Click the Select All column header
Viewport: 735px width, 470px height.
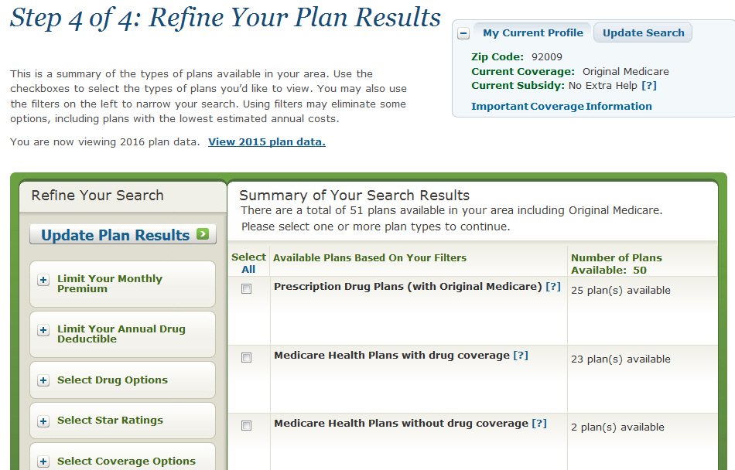(x=248, y=263)
